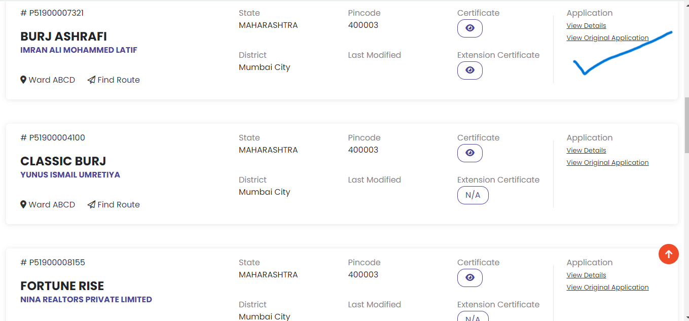Click N/A extension certificate button for CLASSIC BURJ
The height and width of the screenshot is (321, 689).
pyautogui.click(x=473, y=195)
